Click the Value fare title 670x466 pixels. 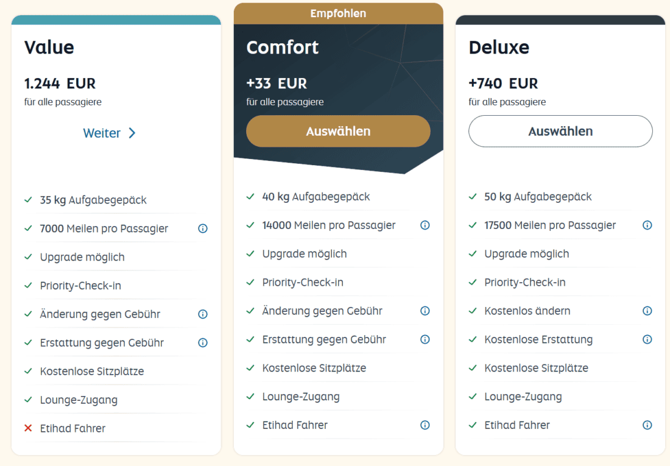(x=49, y=48)
